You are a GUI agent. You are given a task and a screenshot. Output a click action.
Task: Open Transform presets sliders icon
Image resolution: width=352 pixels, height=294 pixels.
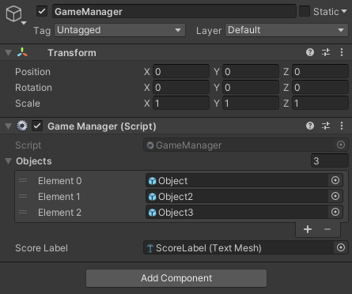[x=326, y=52]
